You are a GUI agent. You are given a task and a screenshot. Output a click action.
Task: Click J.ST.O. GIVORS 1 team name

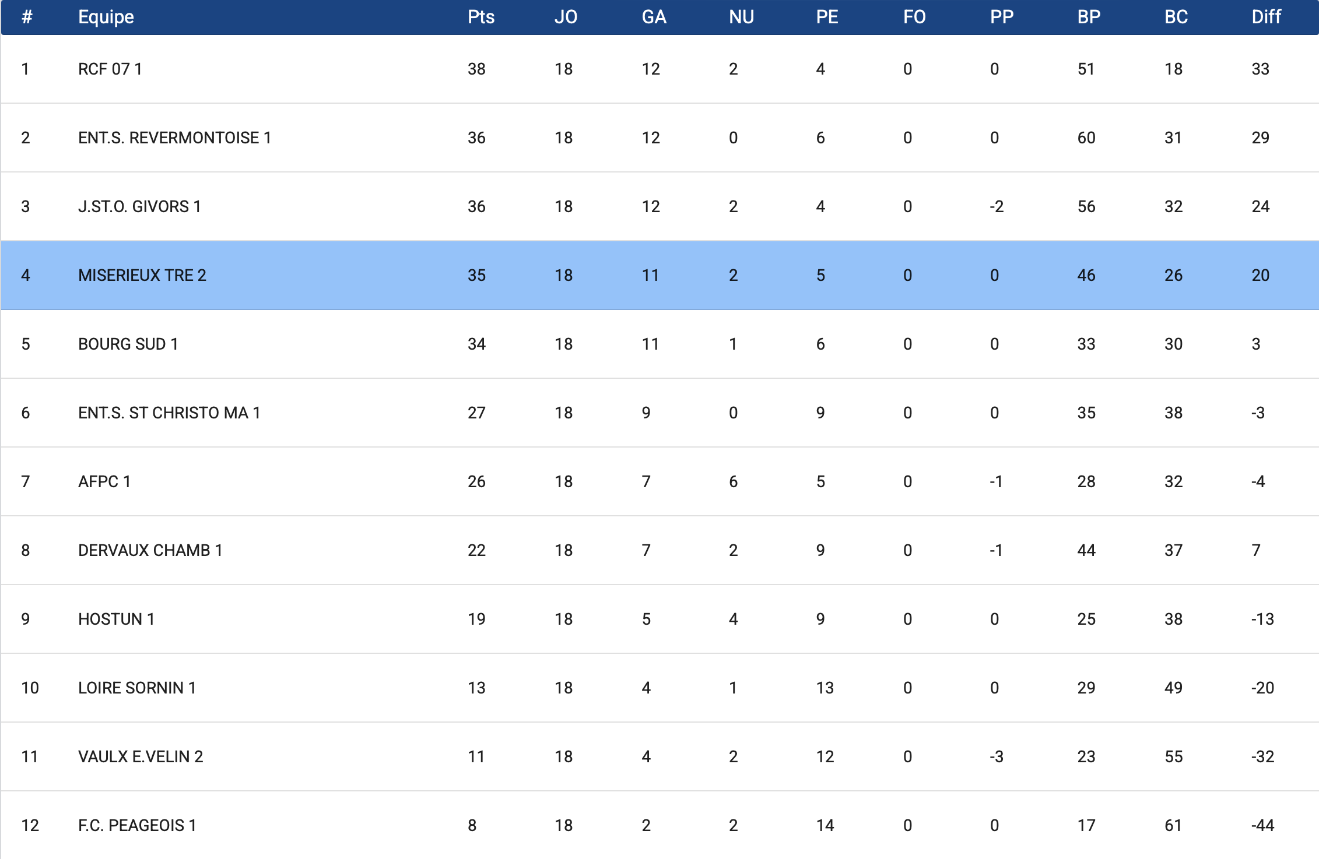point(139,207)
